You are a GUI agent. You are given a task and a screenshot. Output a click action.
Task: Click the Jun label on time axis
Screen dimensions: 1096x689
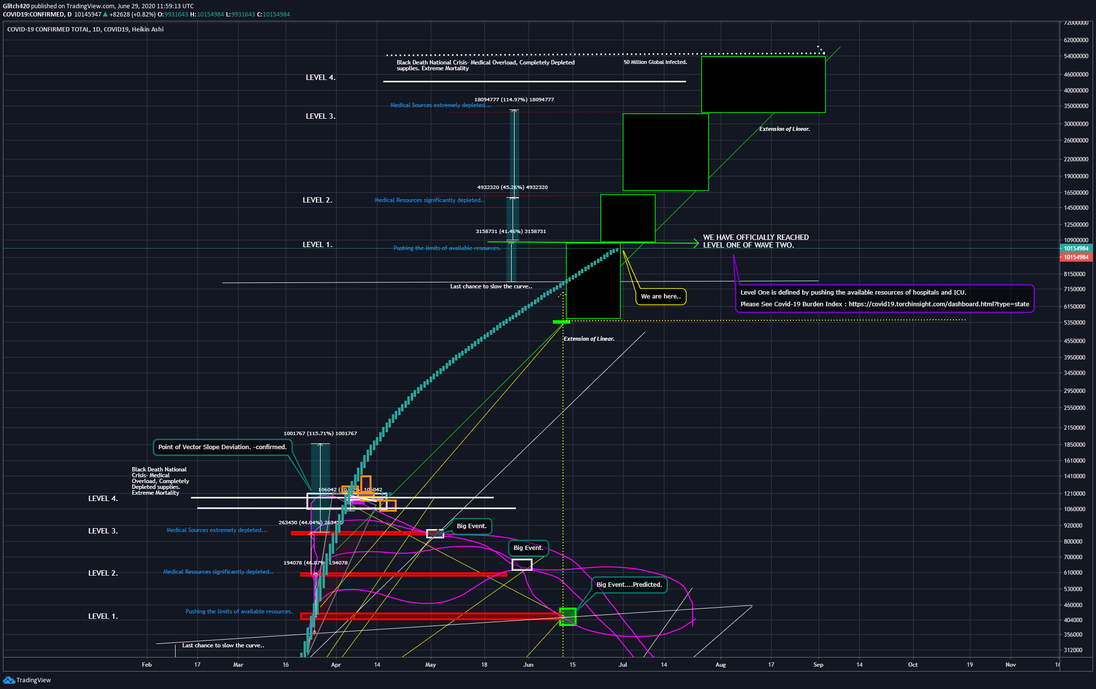coord(528,665)
